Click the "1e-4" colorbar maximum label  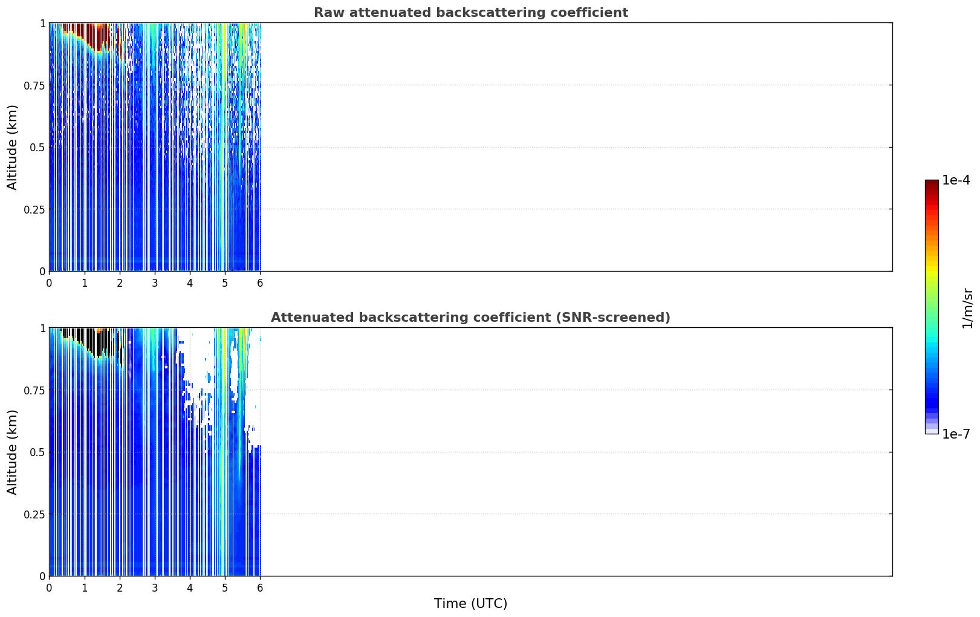point(956,180)
